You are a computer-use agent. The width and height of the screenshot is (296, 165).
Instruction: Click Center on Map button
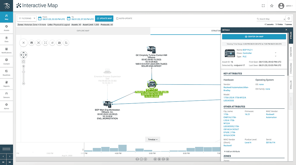254,37
